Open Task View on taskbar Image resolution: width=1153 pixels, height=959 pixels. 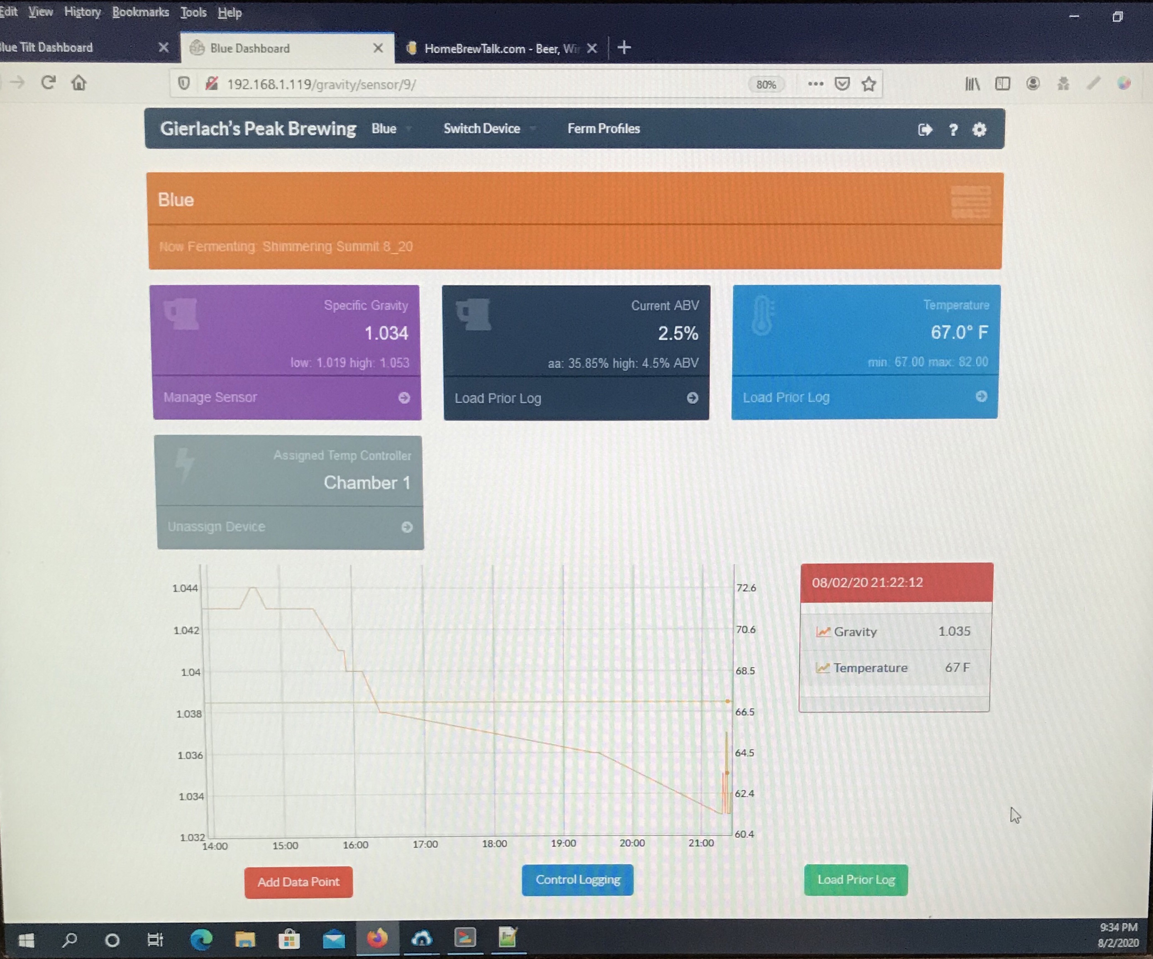pyautogui.click(x=155, y=940)
